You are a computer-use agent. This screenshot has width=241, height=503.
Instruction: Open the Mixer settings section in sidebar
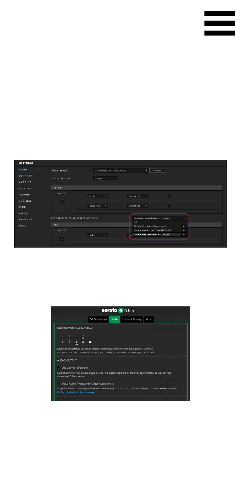coord(23,213)
